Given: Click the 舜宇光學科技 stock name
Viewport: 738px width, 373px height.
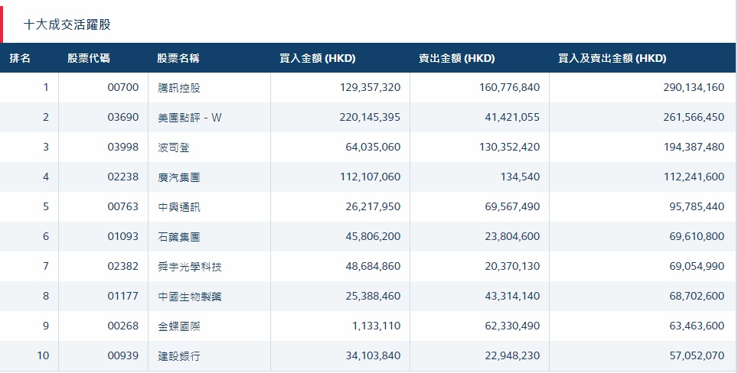Looking at the screenshot, I should (189, 267).
